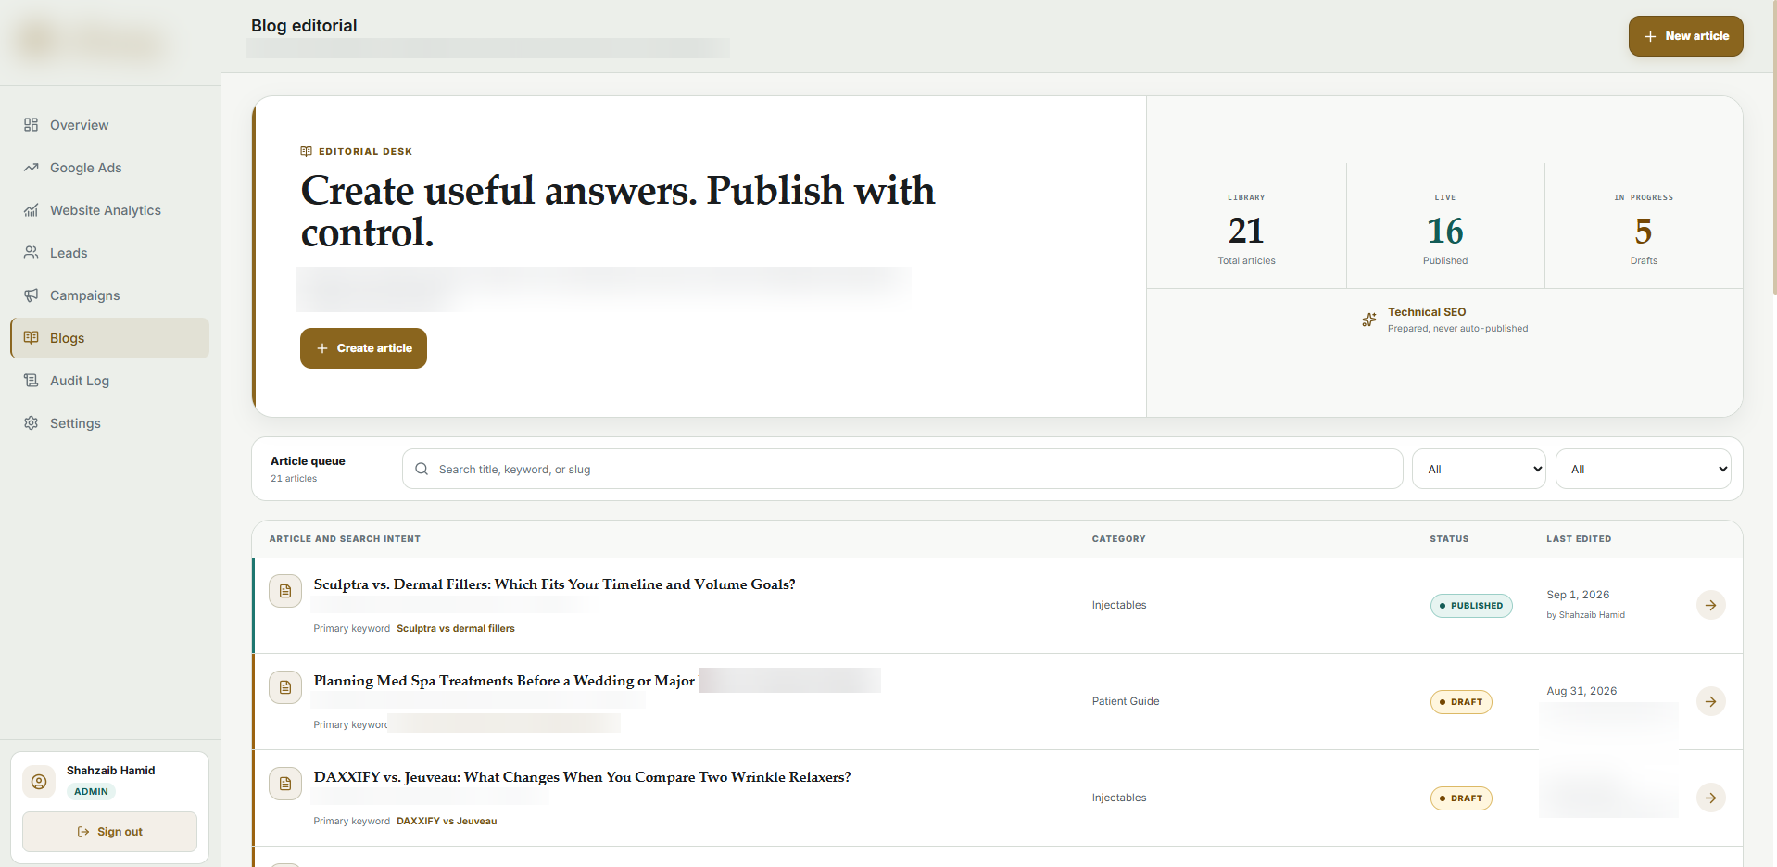
Task: Click the Technical SEO sparkle icon
Action: pos(1369,320)
